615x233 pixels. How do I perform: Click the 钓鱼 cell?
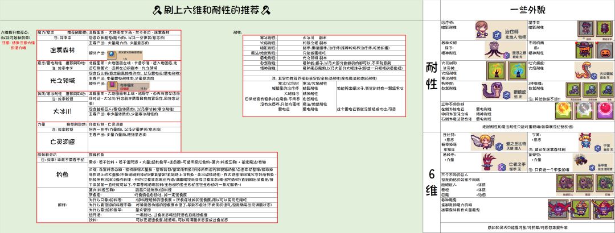[x=63, y=172]
